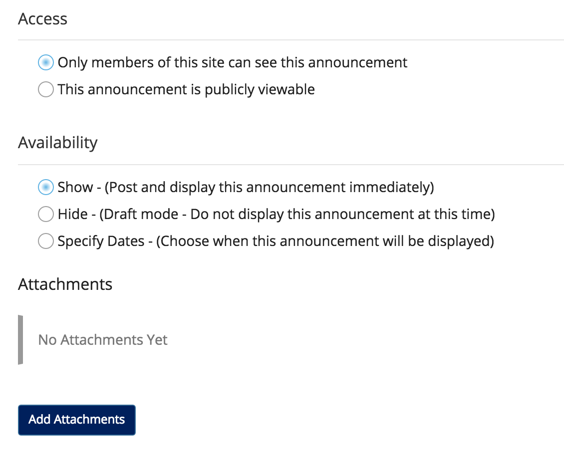
Task: Click the word 'Show' in Availability options
Action: click(75, 188)
